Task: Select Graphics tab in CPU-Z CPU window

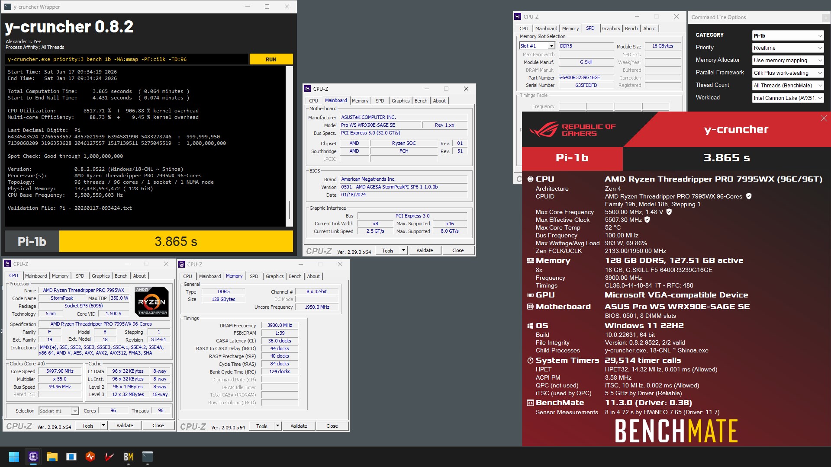Action: [101, 276]
